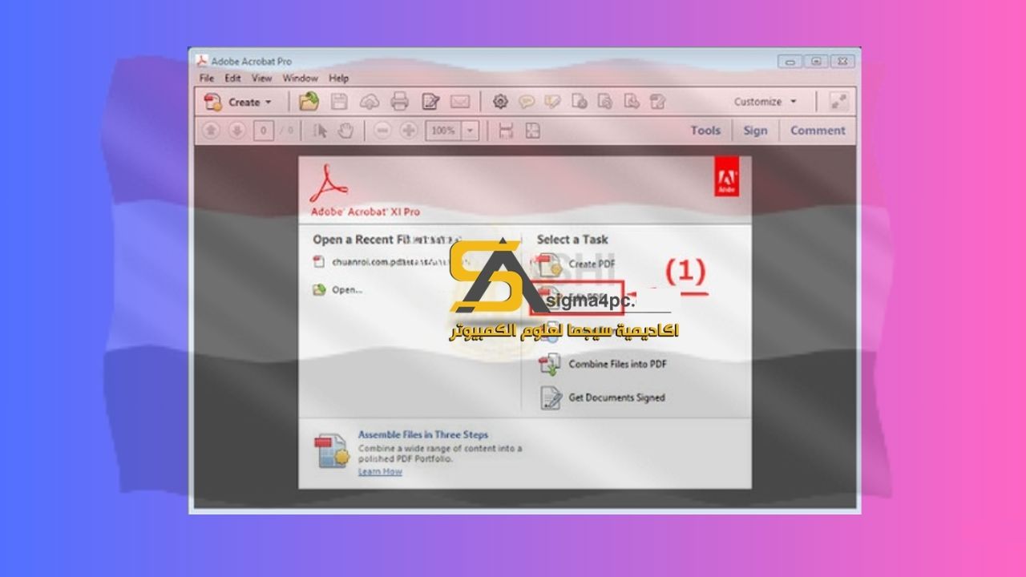
Task: Click the red Adobe logo badge
Action: 726,176
